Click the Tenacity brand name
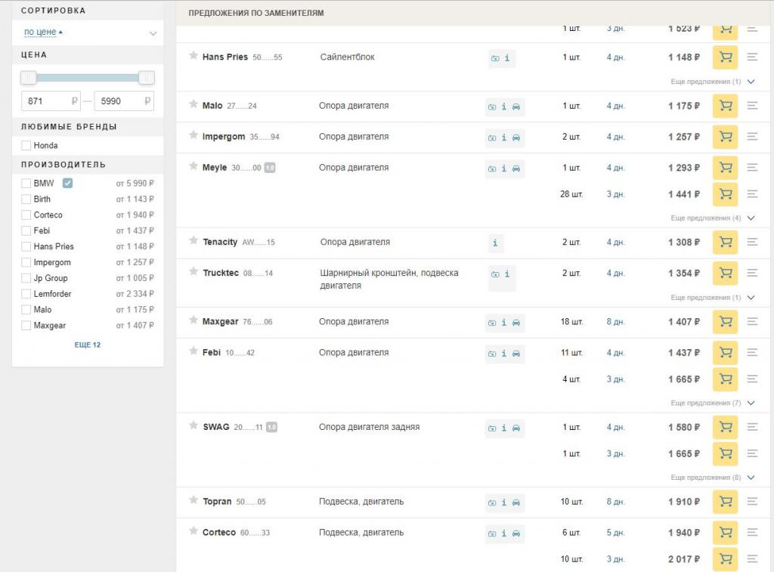The image size is (774, 572). point(220,242)
